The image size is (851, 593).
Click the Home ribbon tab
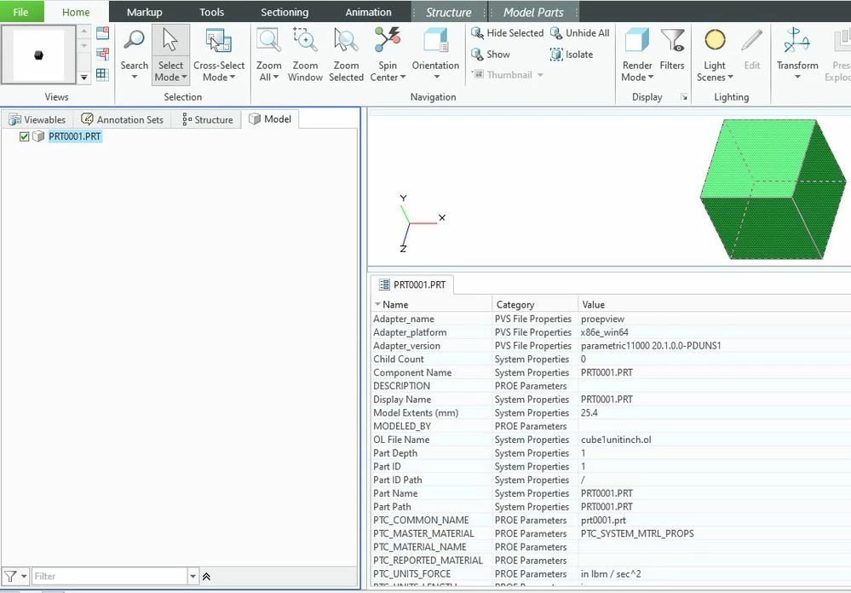coord(76,12)
